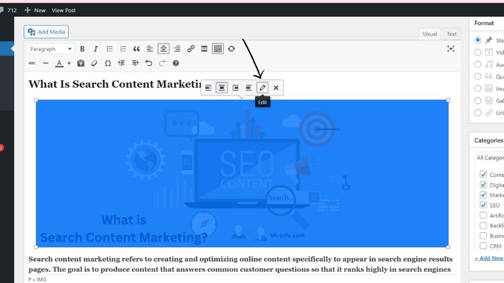Click the refresh arrows toolbar icon
Viewport: 504px width, 283px height.
coord(232,49)
